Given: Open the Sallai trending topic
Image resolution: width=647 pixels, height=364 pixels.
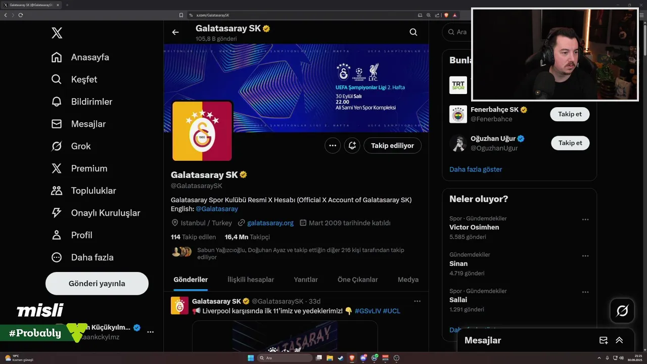Looking at the screenshot, I should pos(458,300).
